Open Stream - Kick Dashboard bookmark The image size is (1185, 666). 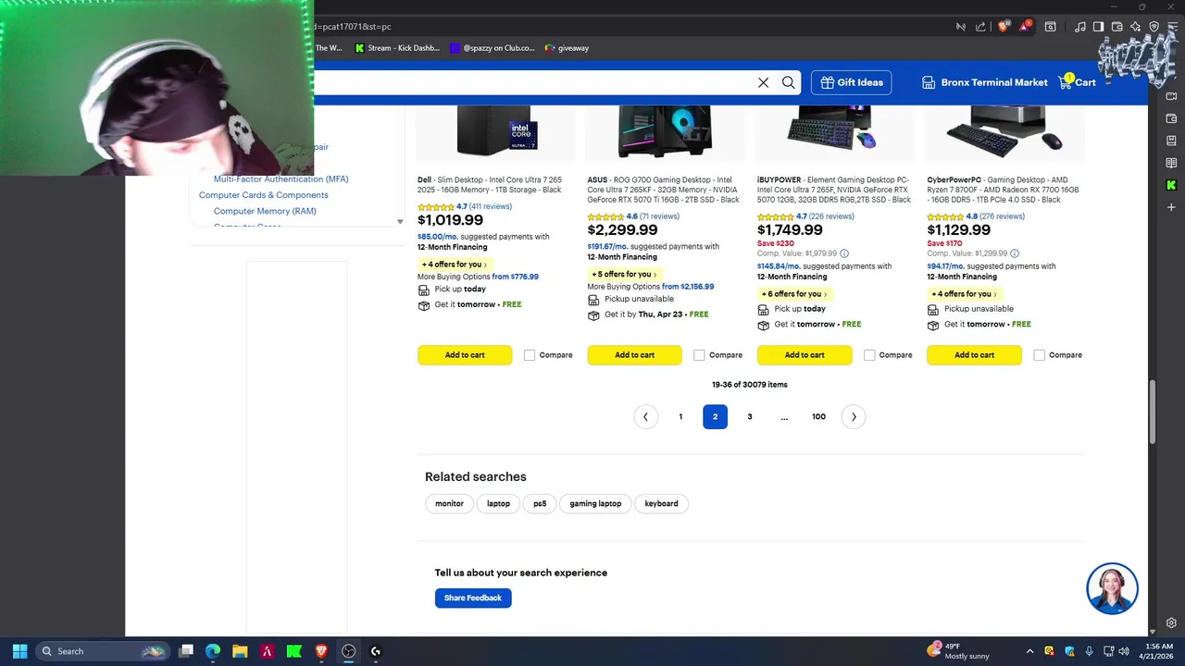tap(396, 48)
